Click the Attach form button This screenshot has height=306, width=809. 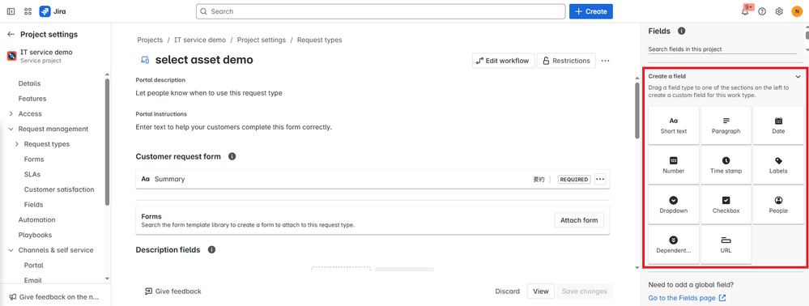pos(579,220)
